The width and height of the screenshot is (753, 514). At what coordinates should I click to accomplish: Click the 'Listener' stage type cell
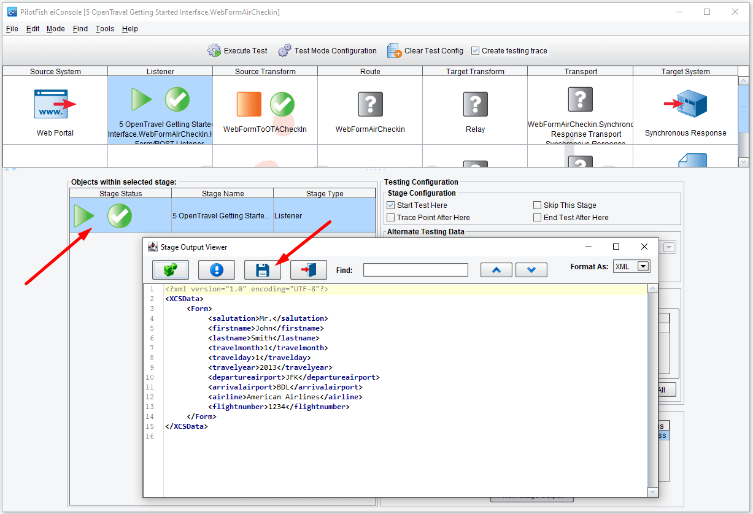325,216
